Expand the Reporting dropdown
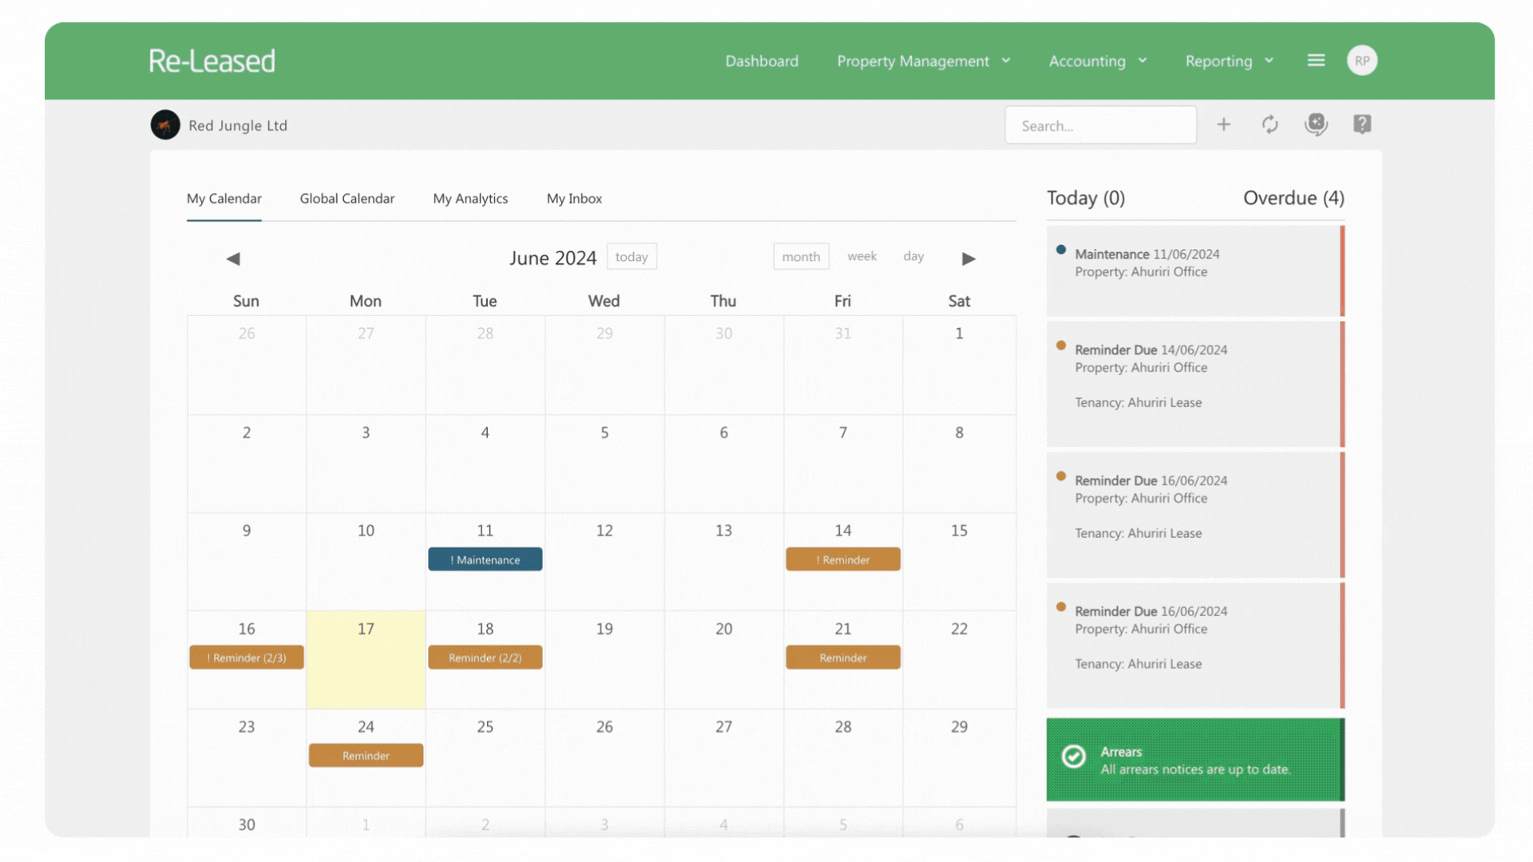 click(1230, 61)
